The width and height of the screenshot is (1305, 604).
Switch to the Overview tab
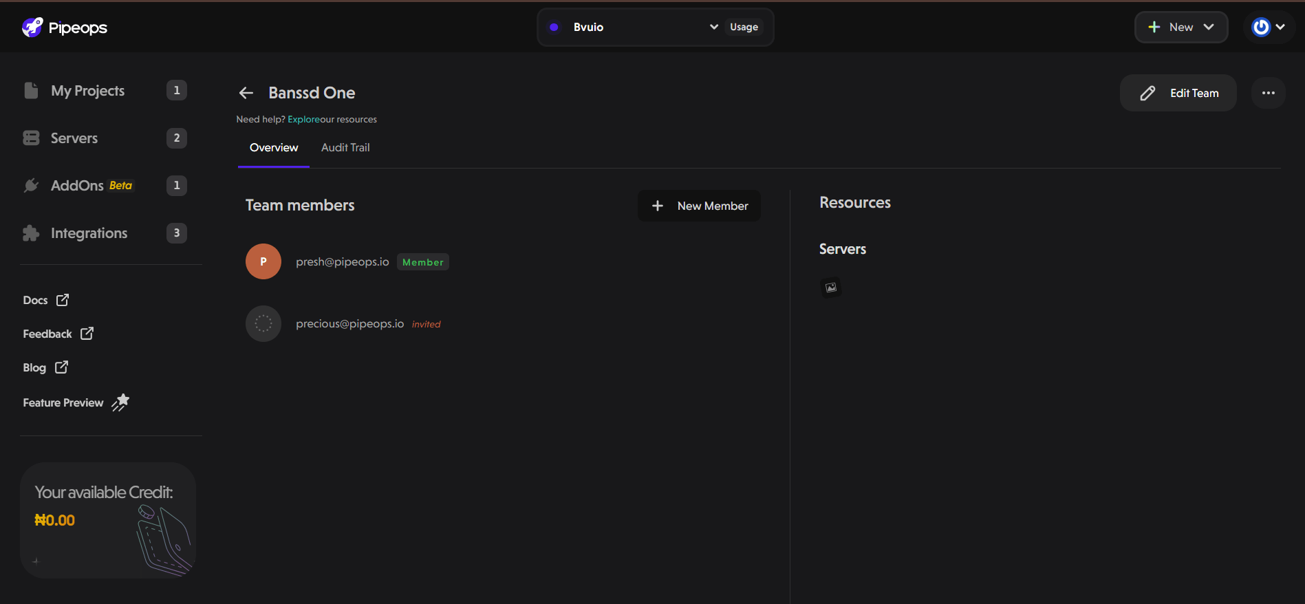click(274, 147)
